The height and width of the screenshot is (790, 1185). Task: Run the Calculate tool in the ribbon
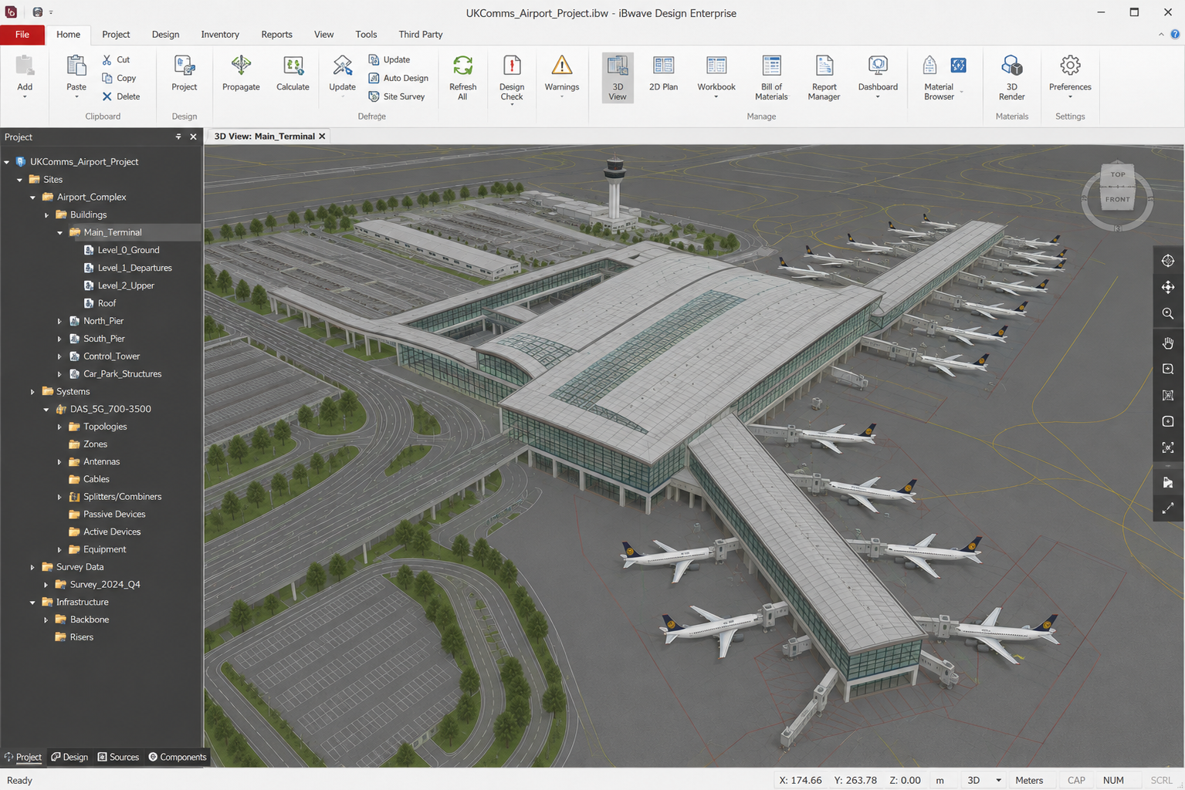[293, 74]
